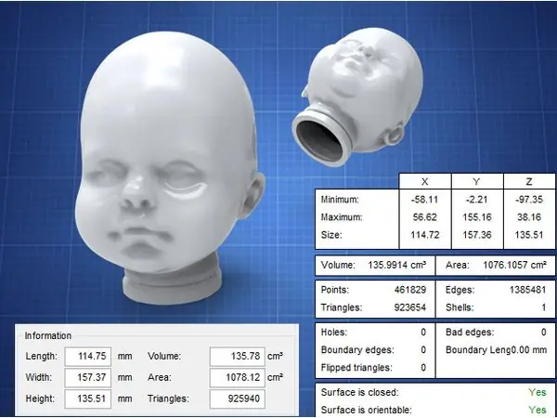Select the front-facing baby head render
Screen dimensions: 557x418
pos(169,167)
